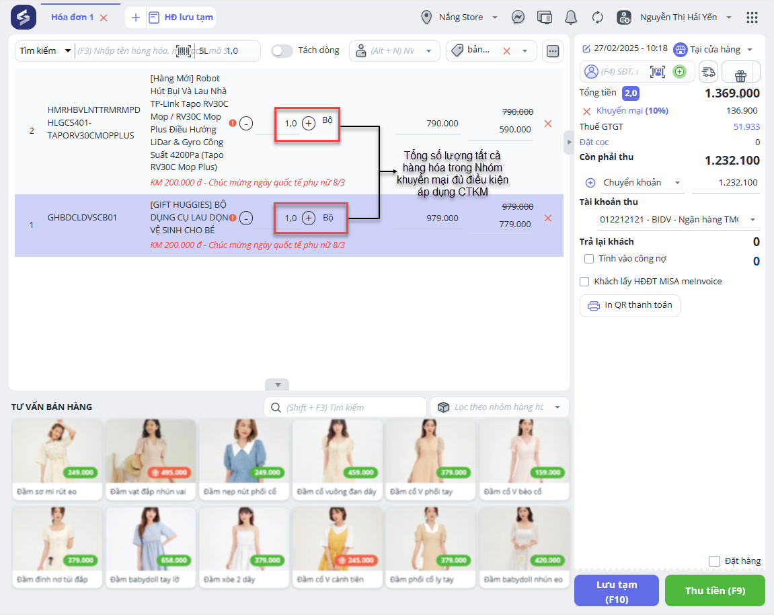This screenshot has height=615, width=774.
Task: Remove the Khuyến mại 10% promotion
Action: click(x=586, y=111)
